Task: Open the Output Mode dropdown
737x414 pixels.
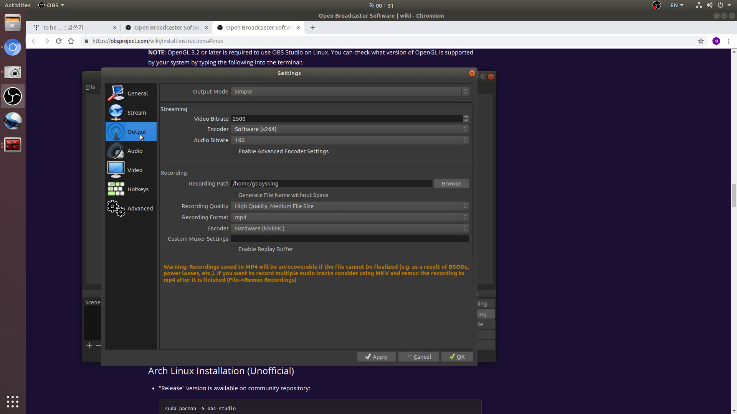Action: tap(350, 92)
